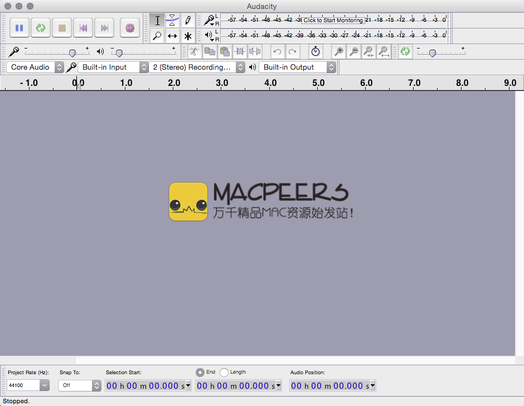Click the Silence Audio icon
This screenshot has height=406, width=524.
pos(255,52)
